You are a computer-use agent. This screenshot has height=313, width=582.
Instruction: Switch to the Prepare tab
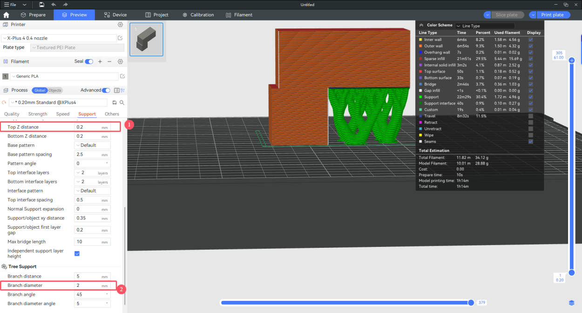(33, 15)
